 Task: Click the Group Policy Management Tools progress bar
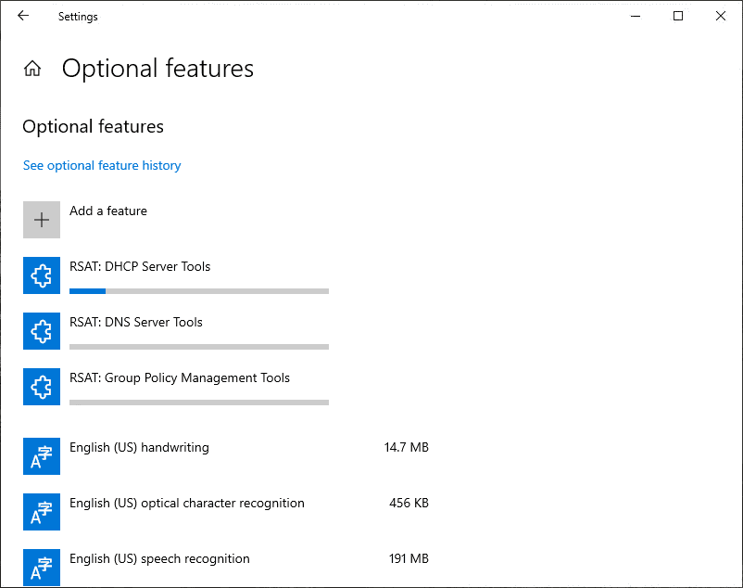[199, 403]
